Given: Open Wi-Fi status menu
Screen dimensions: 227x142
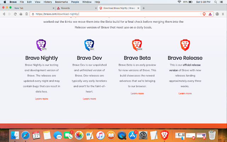Looking at the screenshot, I should [x=179, y=2].
